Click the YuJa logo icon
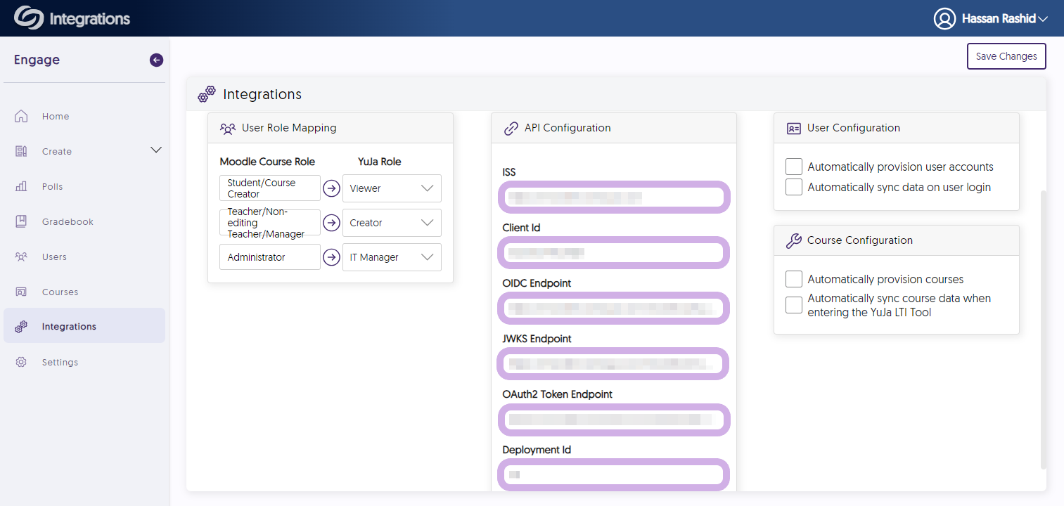 [28, 18]
